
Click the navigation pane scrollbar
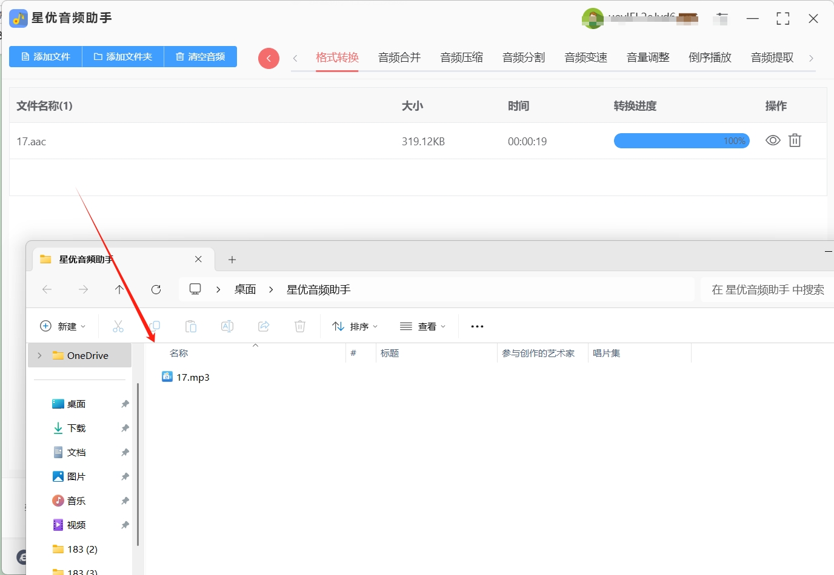(x=138, y=465)
